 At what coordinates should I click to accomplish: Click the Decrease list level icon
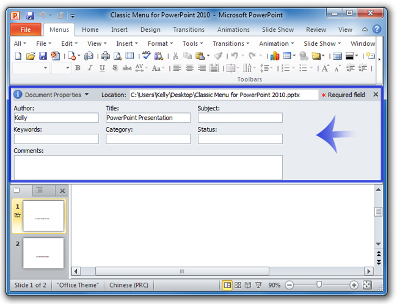351,68
